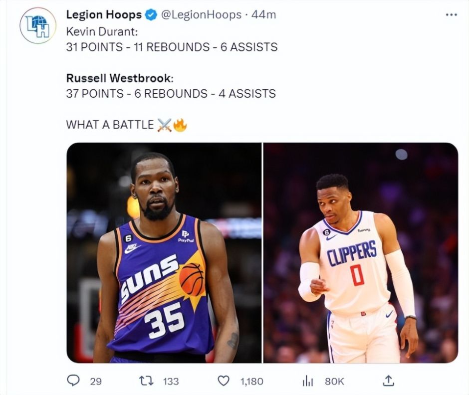Open the Clippers jersey photo
This screenshot has height=395, width=469.
click(x=361, y=252)
